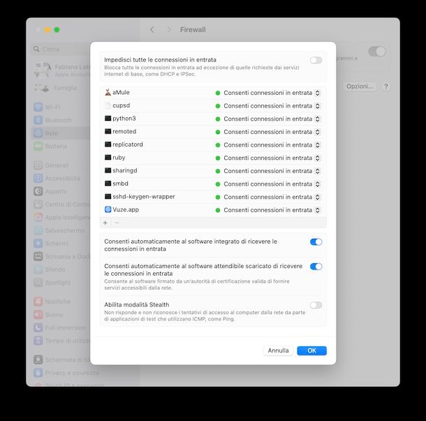Click the cupsd document icon

point(108,105)
